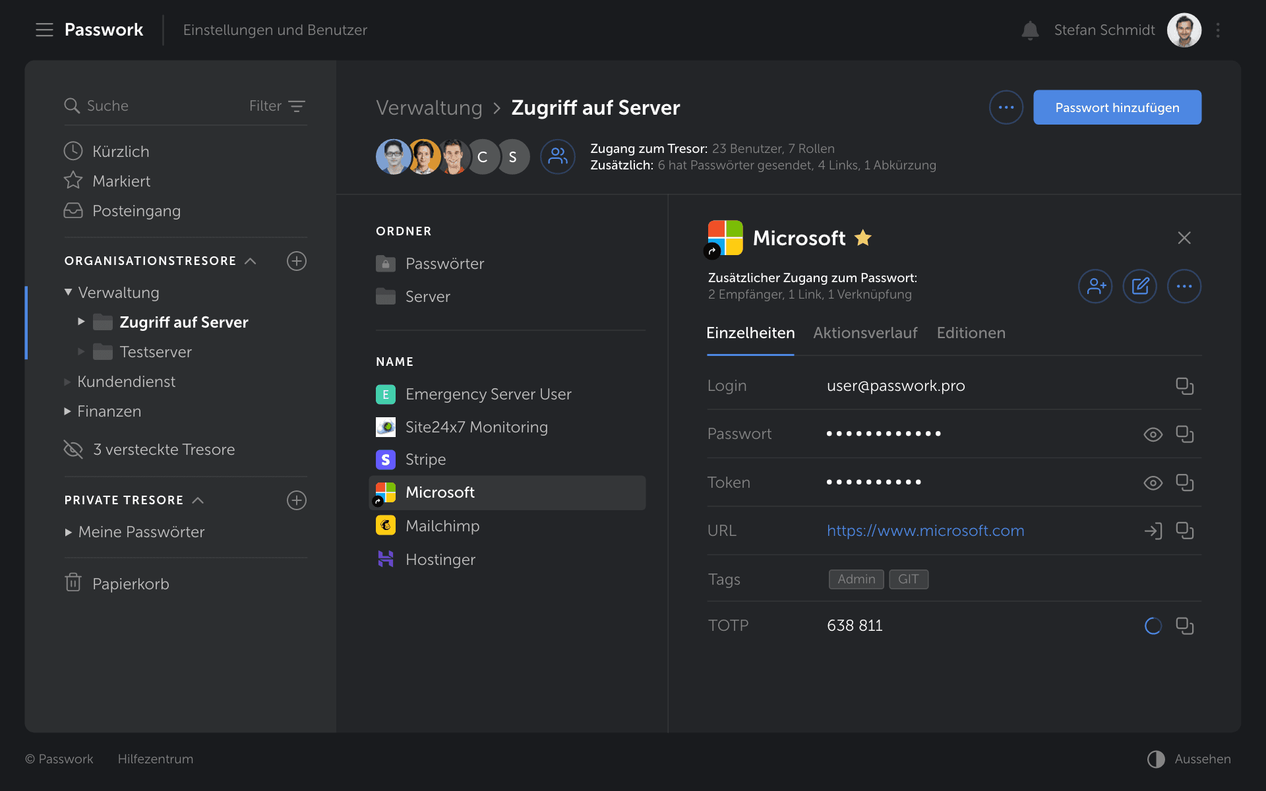Click the GIT tag

click(908, 579)
